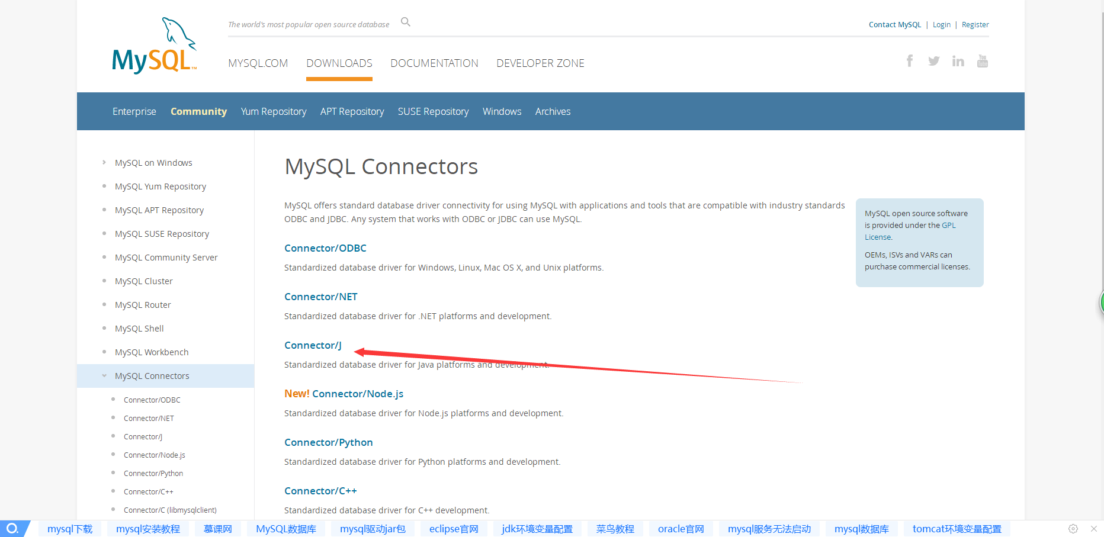Viewport: 1104px width, 537px height.
Task: Click the gear icon on the bottom bar
Action: tap(1073, 529)
